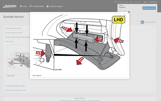This screenshot has width=161, height=101.
Task: Open Ultimele actualizări link
Action: tap(122, 2)
